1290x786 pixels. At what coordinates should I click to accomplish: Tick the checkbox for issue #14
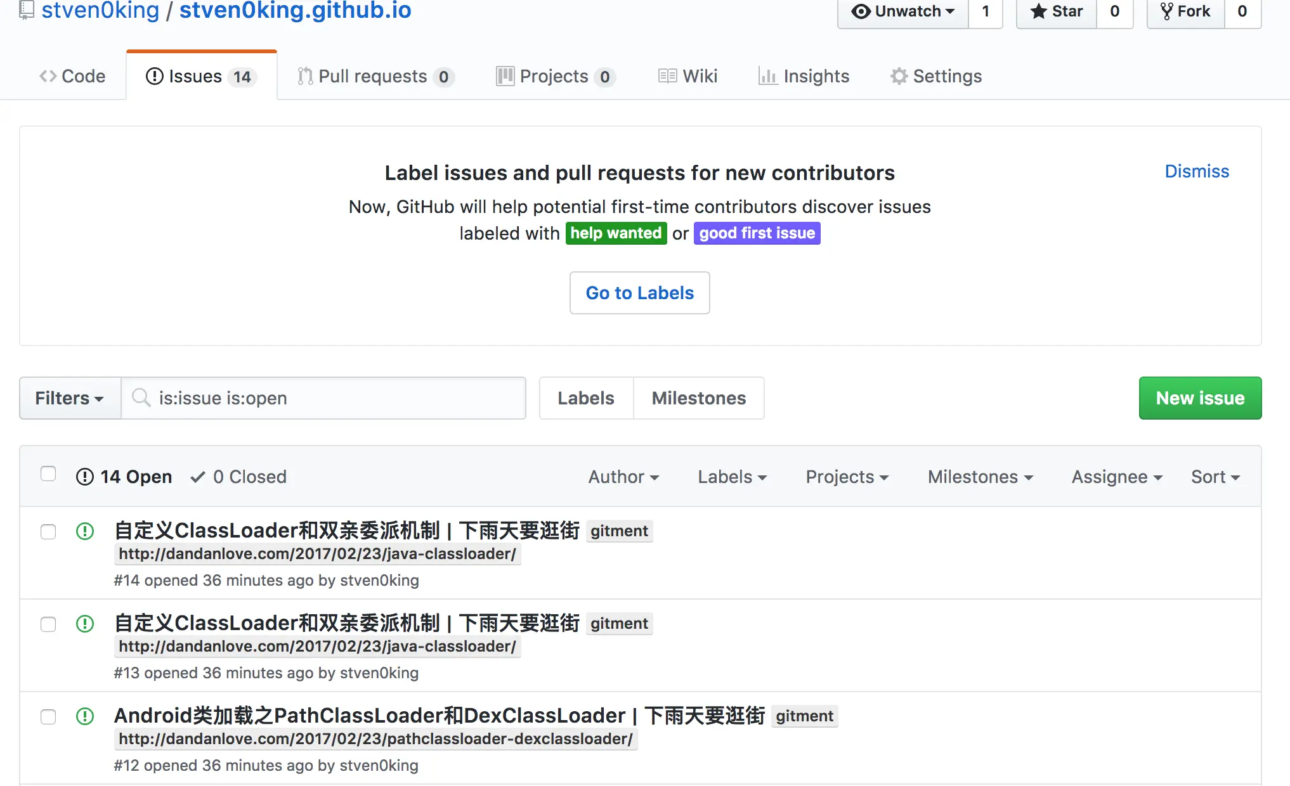coord(48,531)
